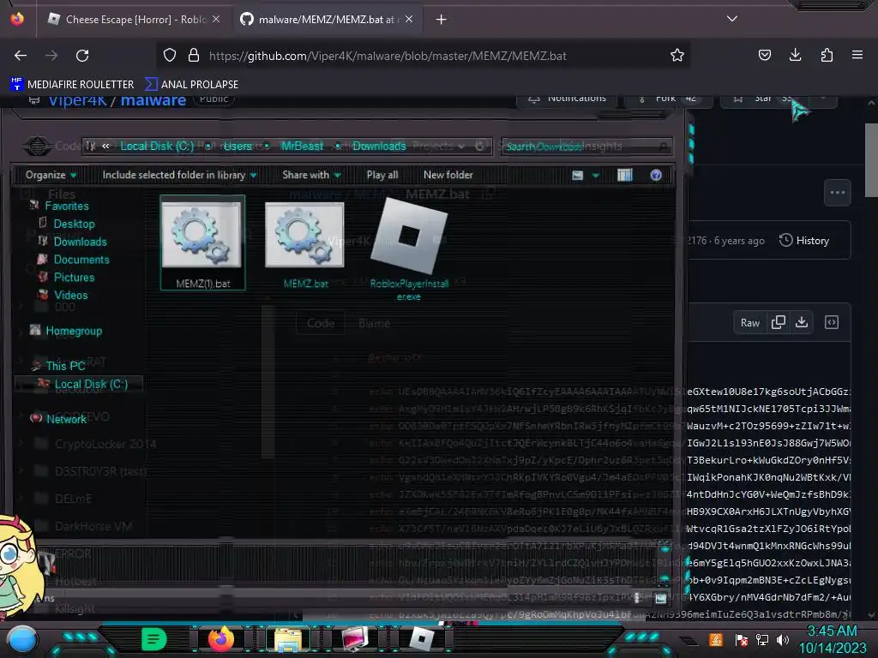Open the Organize dropdown
The height and width of the screenshot is (658, 878).
pyautogui.click(x=51, y=175)
